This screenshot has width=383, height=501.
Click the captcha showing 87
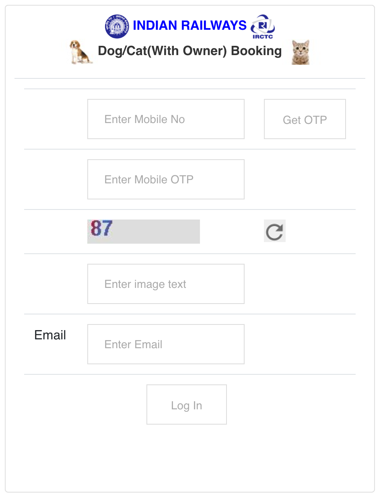143,231
